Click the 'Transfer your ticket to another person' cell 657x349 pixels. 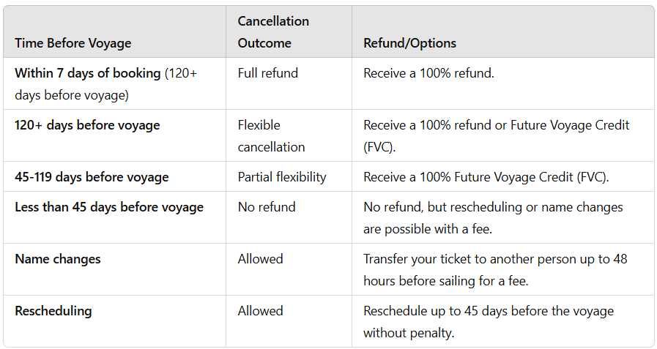pos(495,270)
